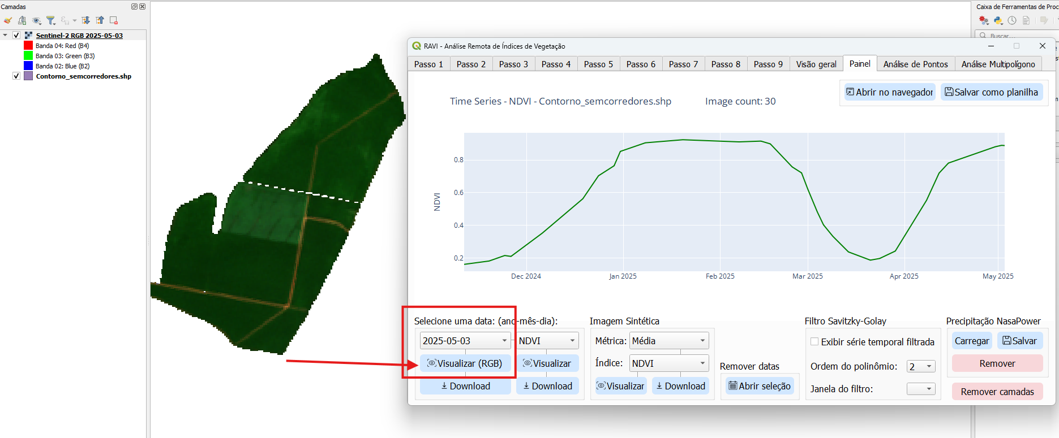1059x438 pixels.
Task: Uncheck the Sentinel-2 RGB 2025-05-03 layer
Action: click(16, 35)
